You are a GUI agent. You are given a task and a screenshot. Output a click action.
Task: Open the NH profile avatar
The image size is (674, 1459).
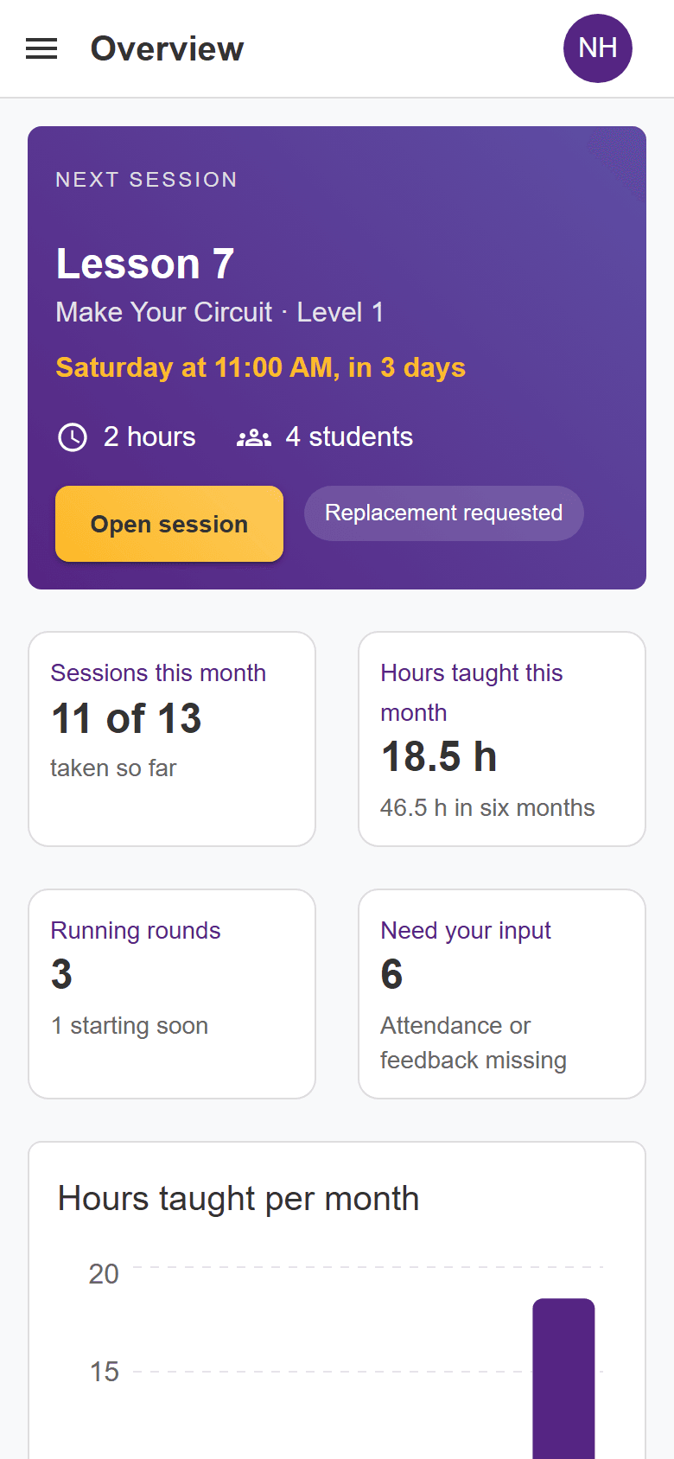point(598,48)
